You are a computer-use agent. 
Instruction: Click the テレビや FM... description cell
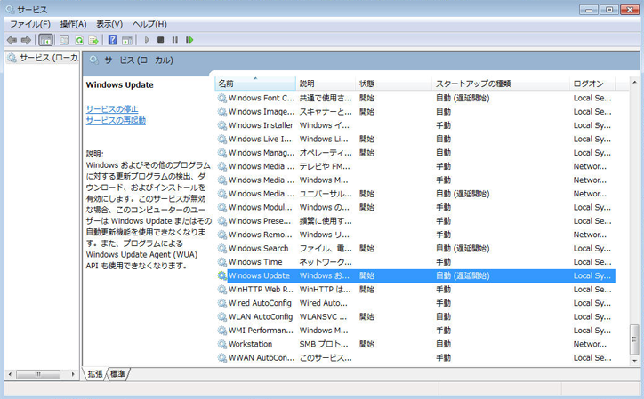[325, 166]
